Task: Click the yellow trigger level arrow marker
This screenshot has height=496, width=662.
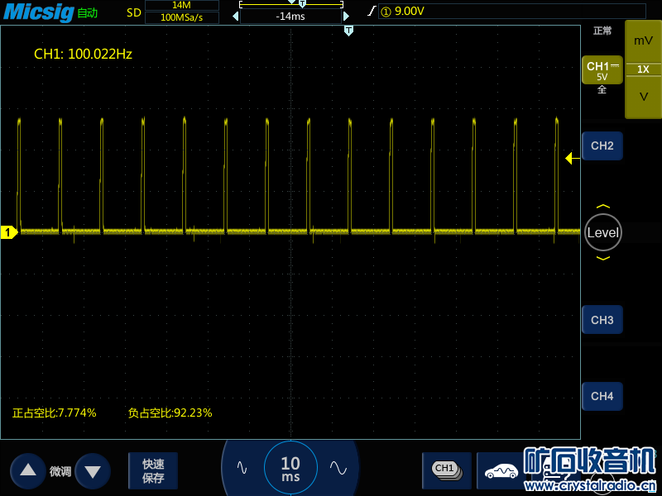Action: coord(570,158)
